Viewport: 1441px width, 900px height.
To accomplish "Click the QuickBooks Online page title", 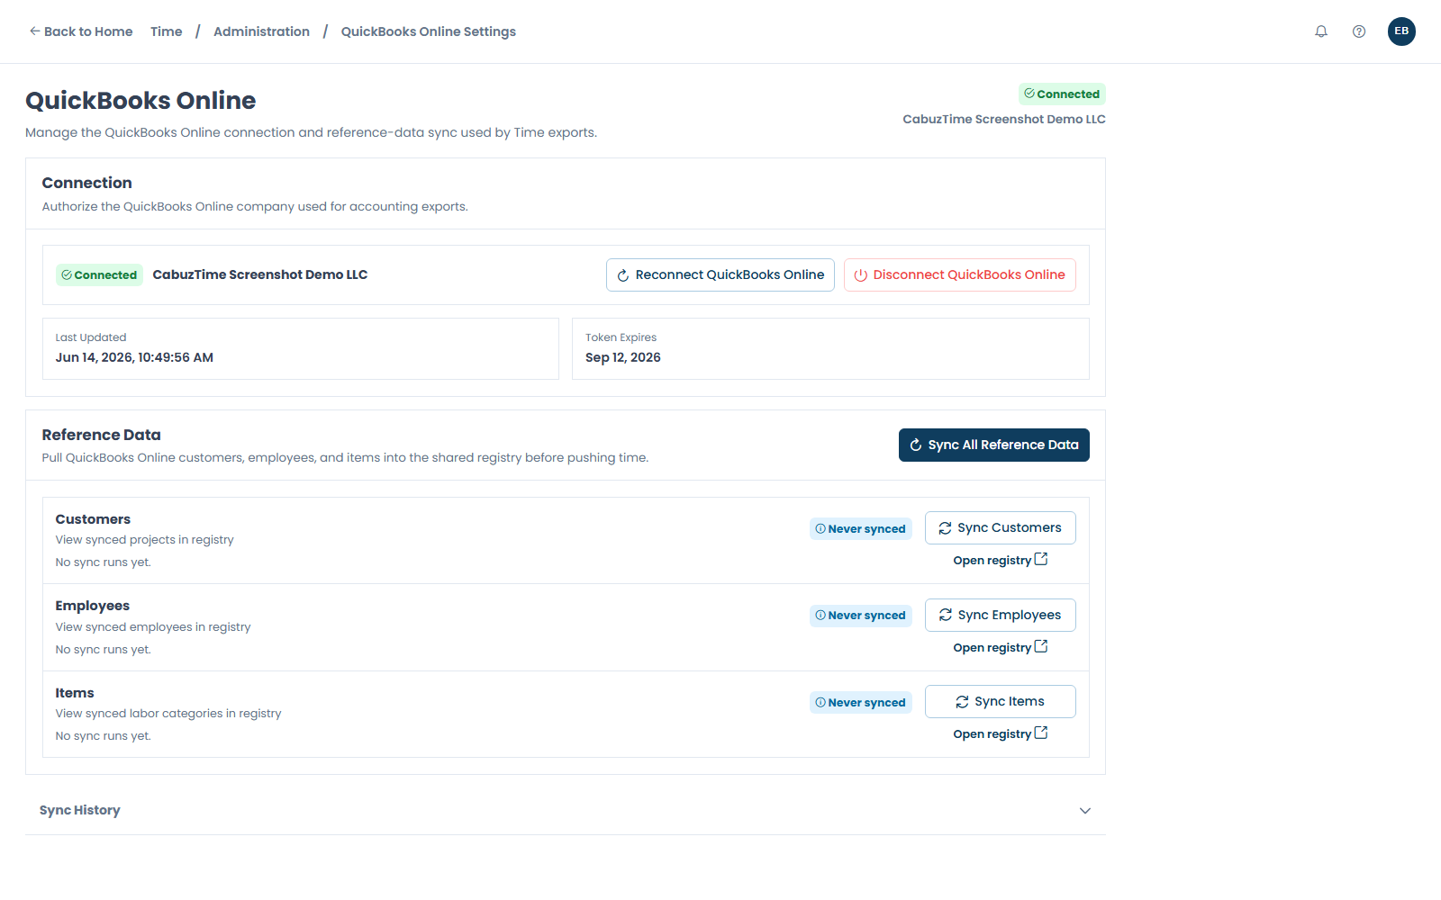I will [x=140, y=101].
